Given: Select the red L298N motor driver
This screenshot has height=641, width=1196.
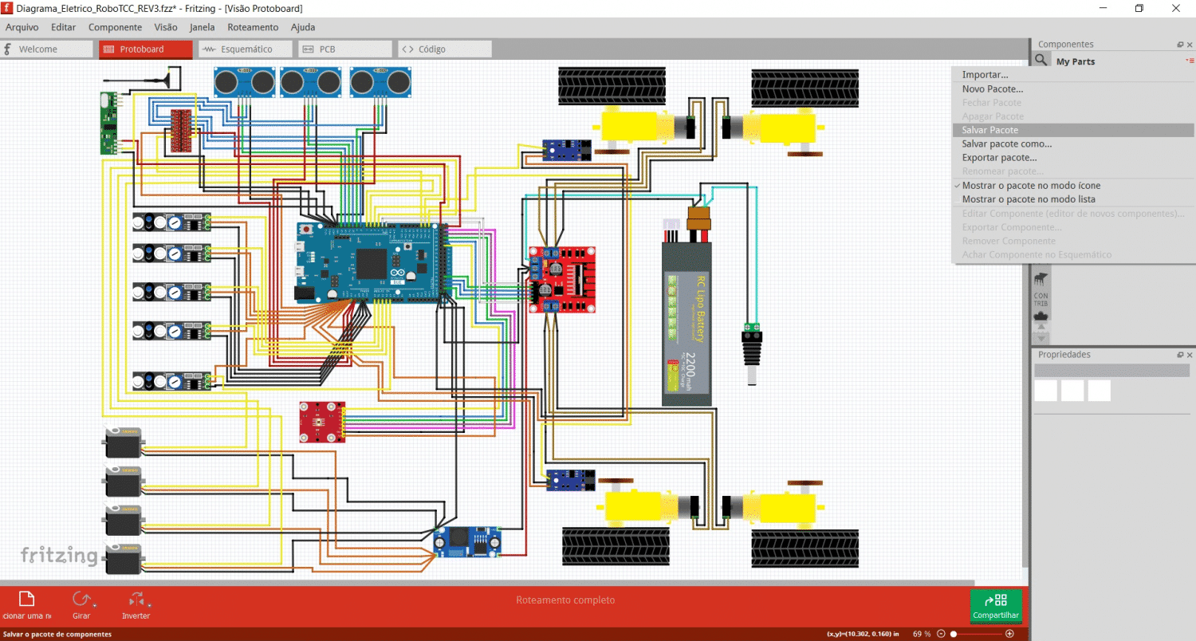Looking at the screenshot, I should (x=562, y=279).
